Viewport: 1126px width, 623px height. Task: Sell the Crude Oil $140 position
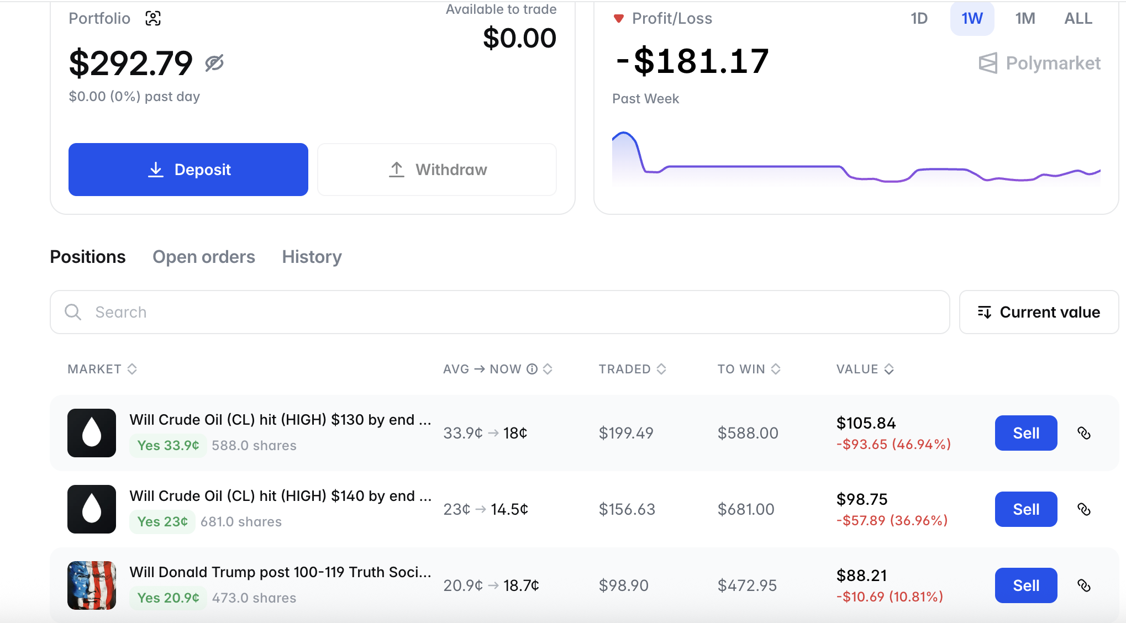point(1025,509)
